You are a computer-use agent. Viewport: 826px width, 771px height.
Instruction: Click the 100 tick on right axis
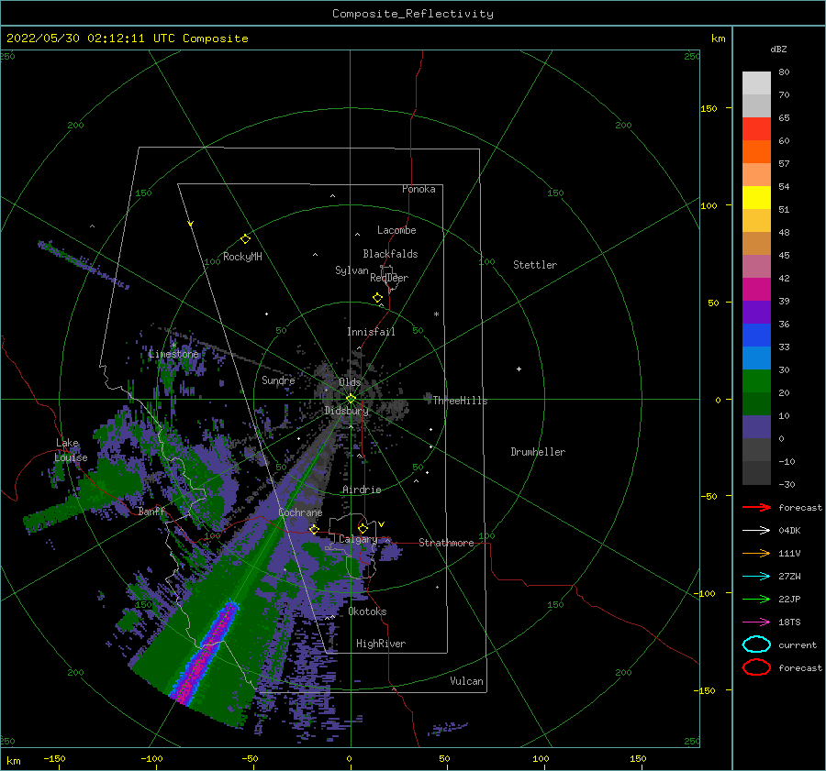click(x=709, y=205)
